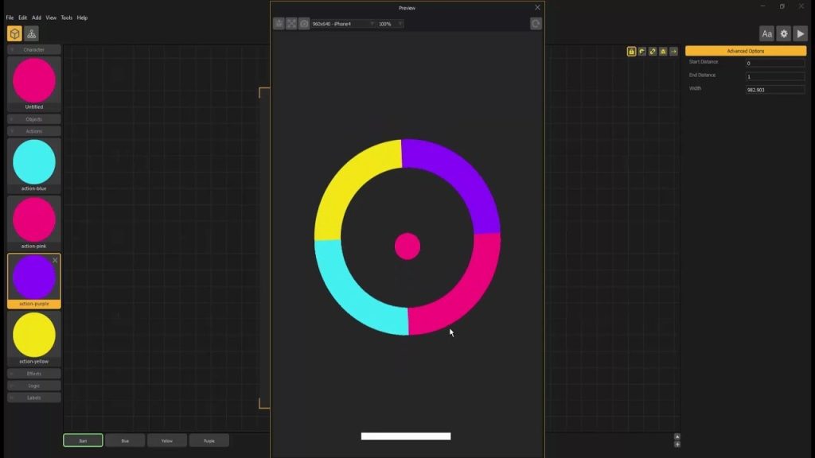The height and width of the screenshot is (458, 815).
Task: Open the 100% zoom level dropdown
Action: coord(390,23)
